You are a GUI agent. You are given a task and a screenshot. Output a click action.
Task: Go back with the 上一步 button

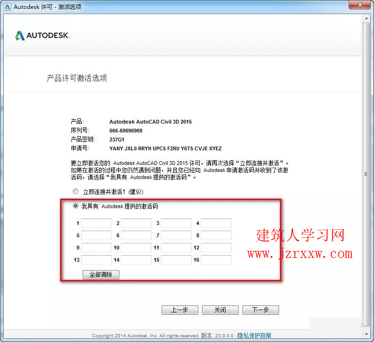[x=180, y=310]
